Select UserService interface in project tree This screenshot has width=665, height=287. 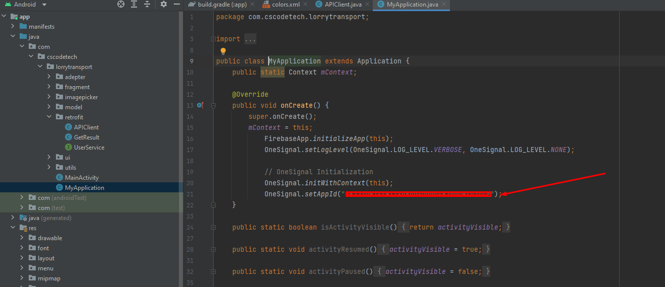[x=89, y=148]
